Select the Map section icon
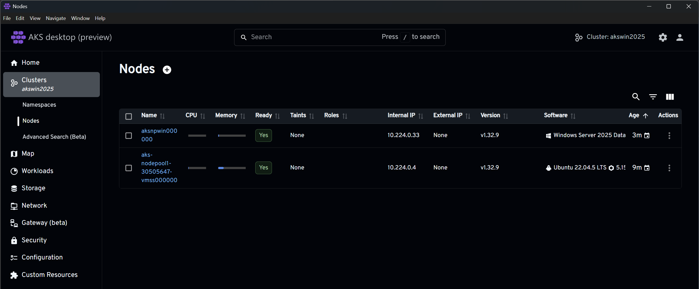 (14, 154)
